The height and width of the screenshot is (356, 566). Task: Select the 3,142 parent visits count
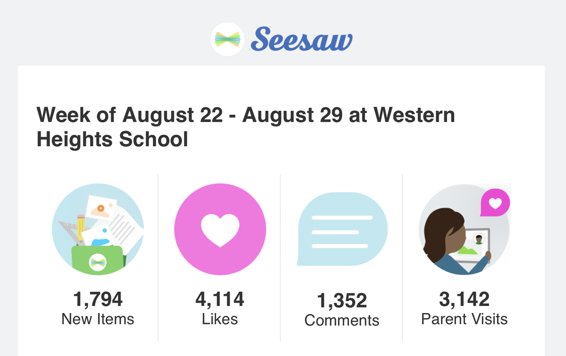coord(465,299)
